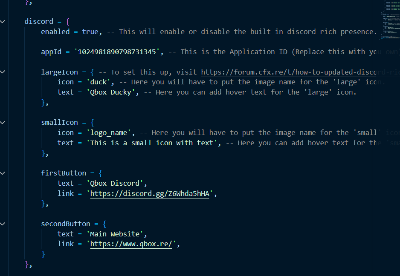Click the opening brace after 'discord ='

tap(68, 22)
